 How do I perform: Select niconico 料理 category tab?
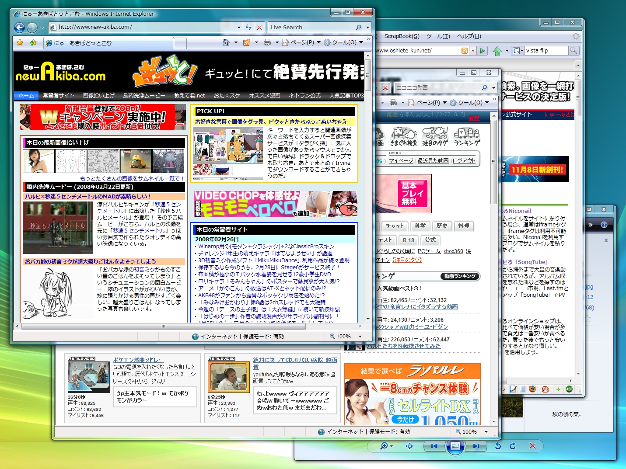click(464, 226)
